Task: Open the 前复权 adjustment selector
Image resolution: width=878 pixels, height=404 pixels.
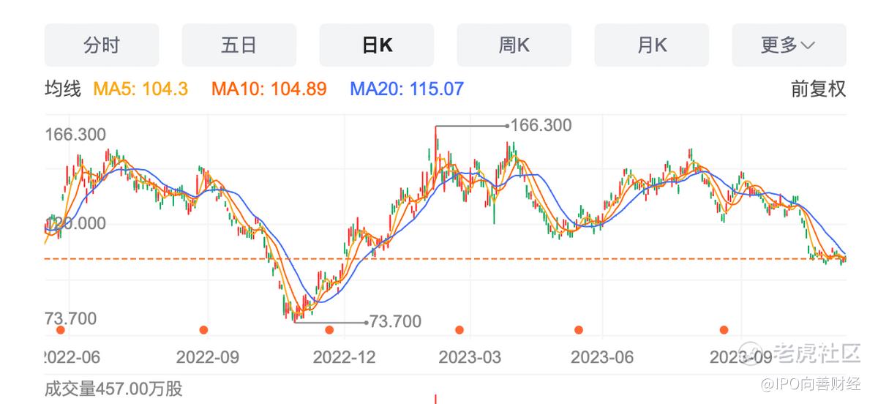Action: [818, 89]
